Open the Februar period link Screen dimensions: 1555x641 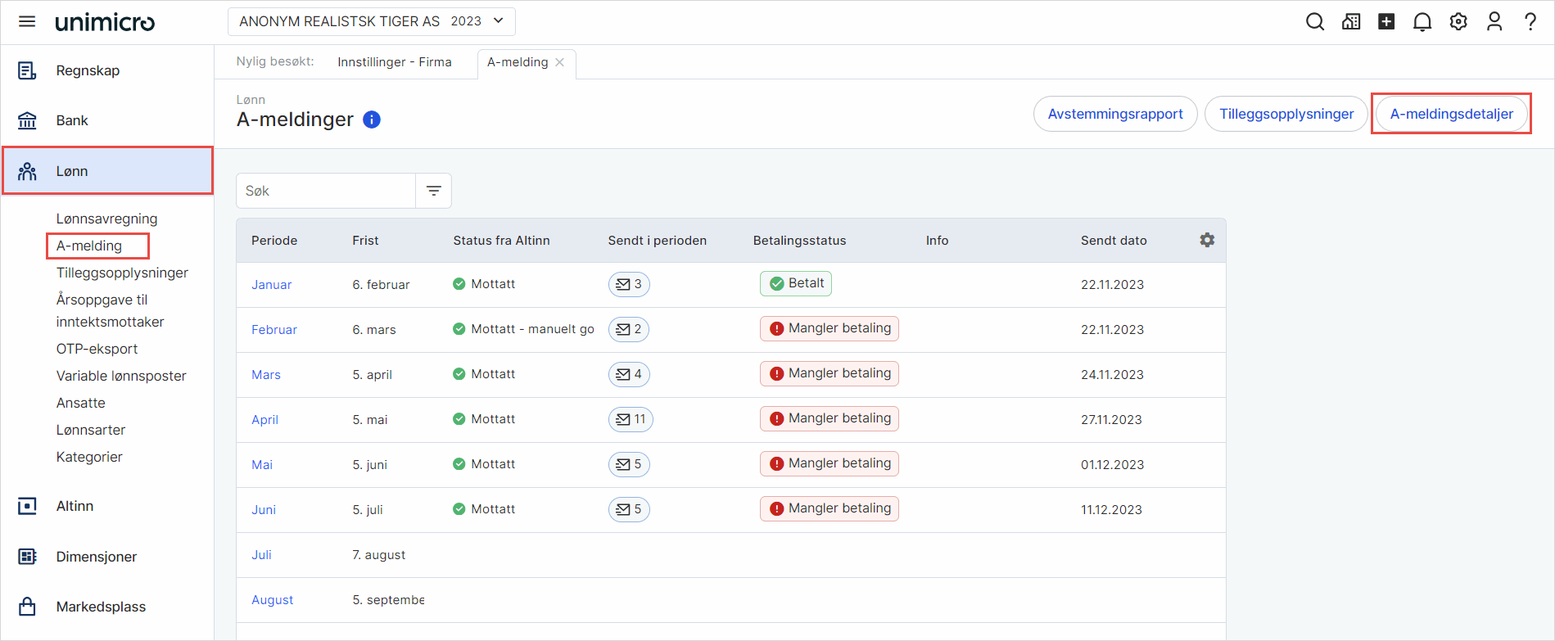(x=273, y=330)
